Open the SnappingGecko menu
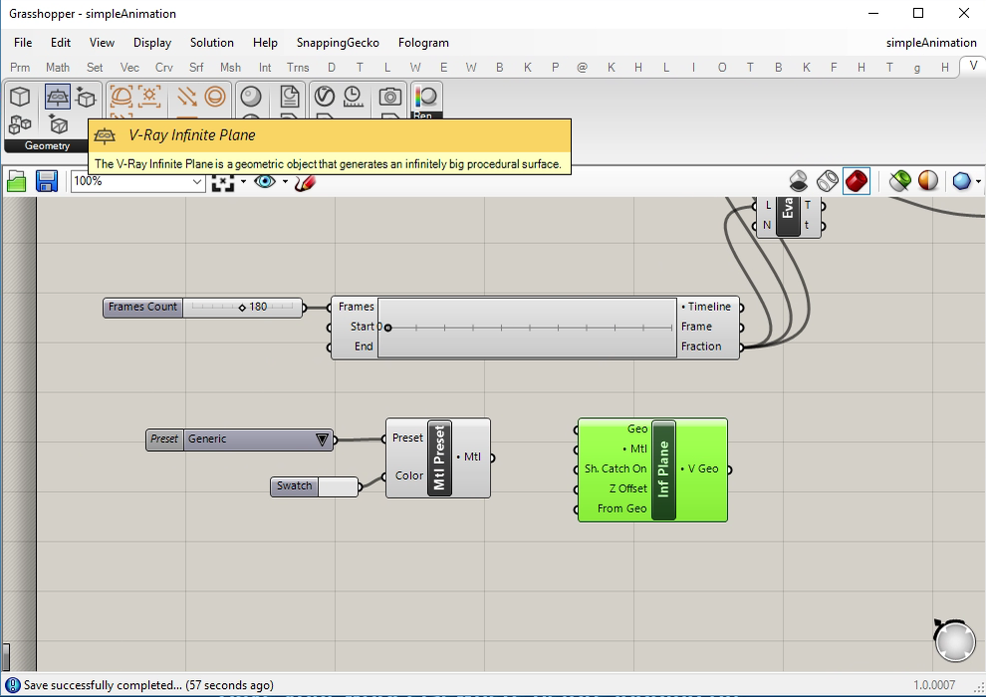986x697 pixels. (x=338, y=43)
